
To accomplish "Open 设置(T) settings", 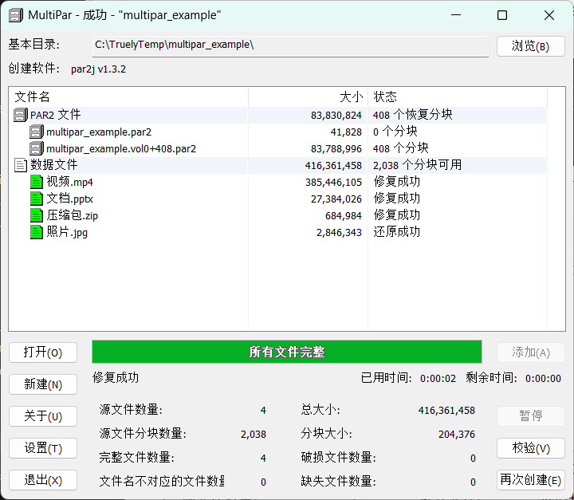I will pos(43,448).
